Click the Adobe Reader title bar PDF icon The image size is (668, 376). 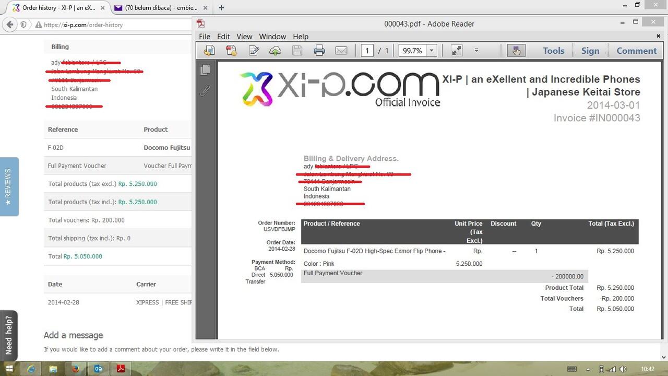[200, 23]
